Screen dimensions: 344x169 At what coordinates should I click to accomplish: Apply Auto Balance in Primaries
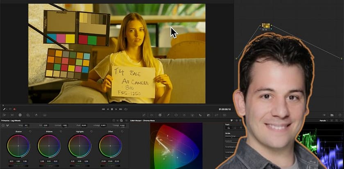pos(3,125)
